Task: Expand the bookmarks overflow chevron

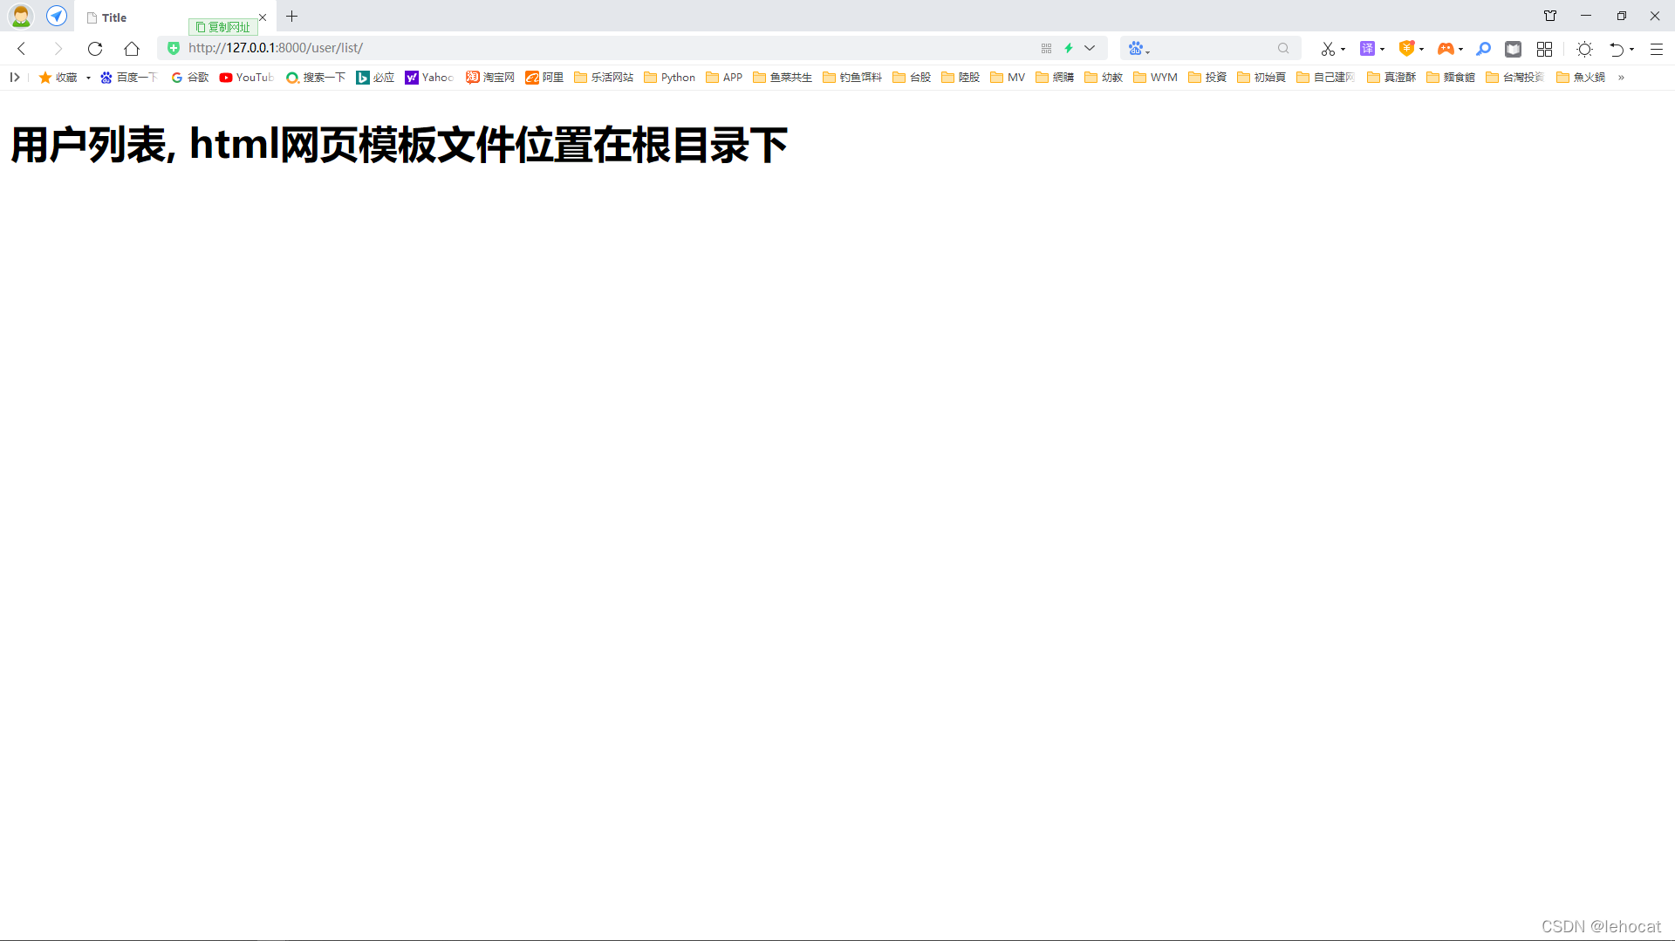Action: pos(1623,78)
